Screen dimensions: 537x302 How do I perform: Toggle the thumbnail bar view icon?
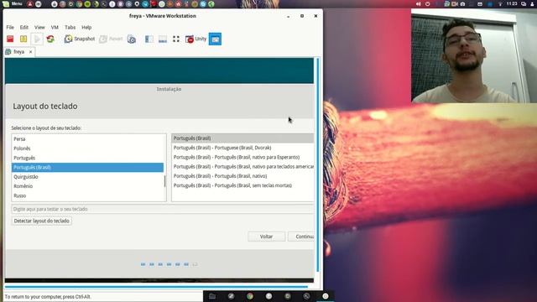163,39
